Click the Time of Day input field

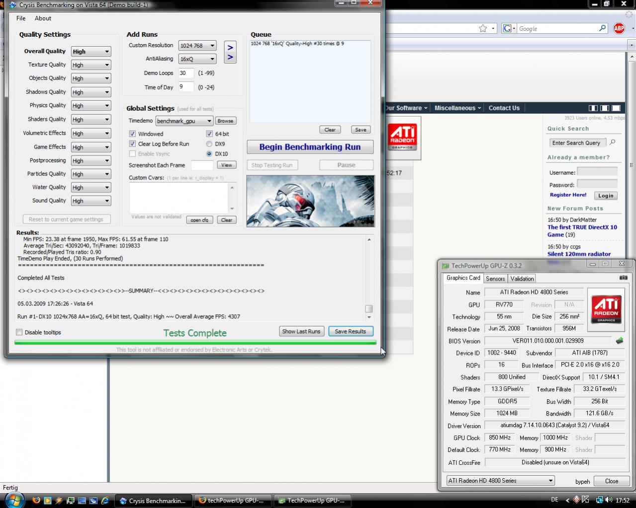coord(186,87)
